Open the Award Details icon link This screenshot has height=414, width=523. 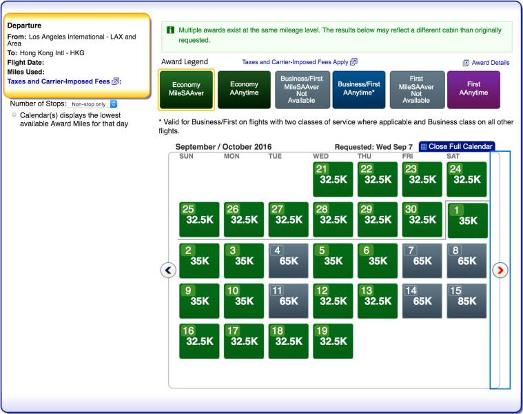coord(466,63)
